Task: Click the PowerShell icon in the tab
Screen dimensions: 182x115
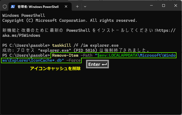Action: pyautogui.click(x=13, y=7)
